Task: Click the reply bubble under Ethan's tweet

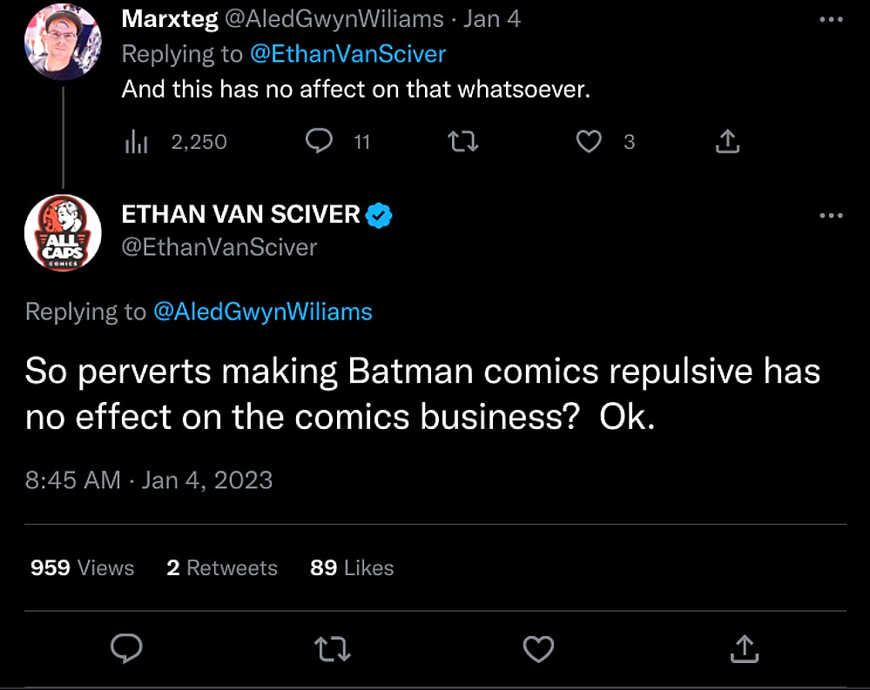Action: click(x=126, y=648)
